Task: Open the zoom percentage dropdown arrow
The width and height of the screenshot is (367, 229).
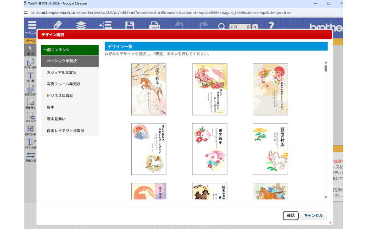Action: [x=256, y=27]
